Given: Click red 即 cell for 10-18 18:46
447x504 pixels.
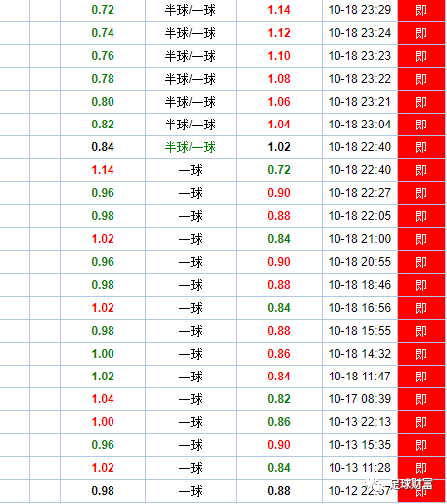Looking at the screenshot, I should click(x=421, y=285).
